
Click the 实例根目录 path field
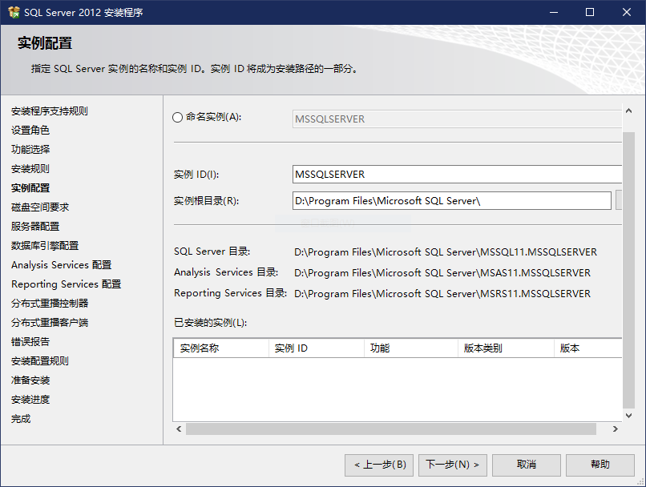tap(401, 200)
